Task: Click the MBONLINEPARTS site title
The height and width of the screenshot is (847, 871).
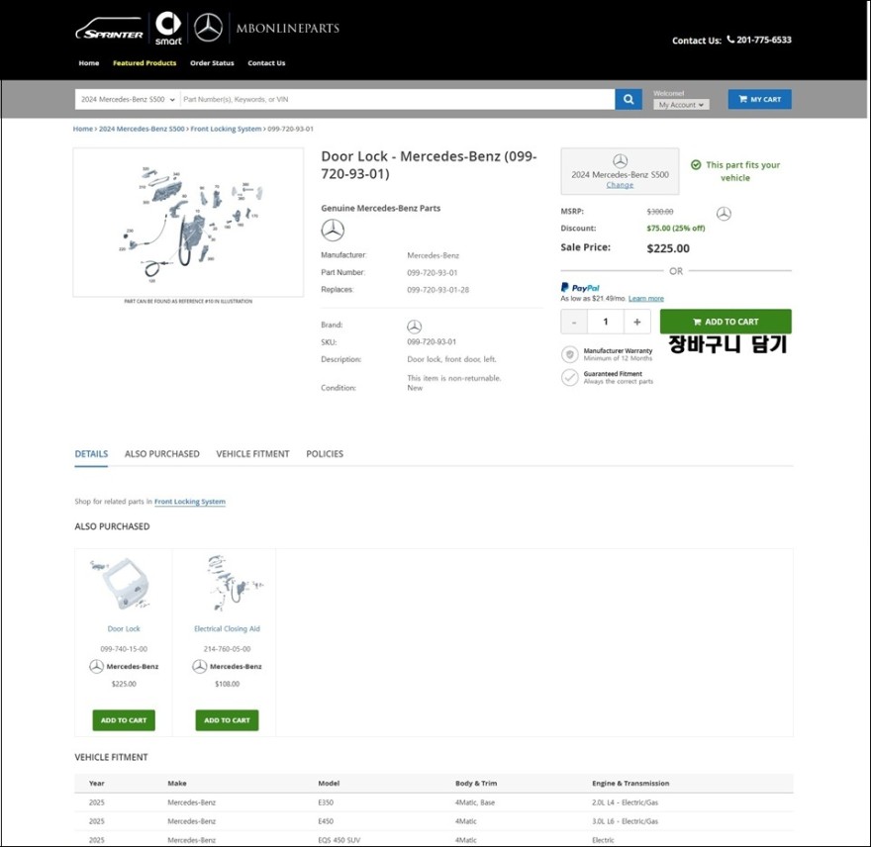Action: 288,29
